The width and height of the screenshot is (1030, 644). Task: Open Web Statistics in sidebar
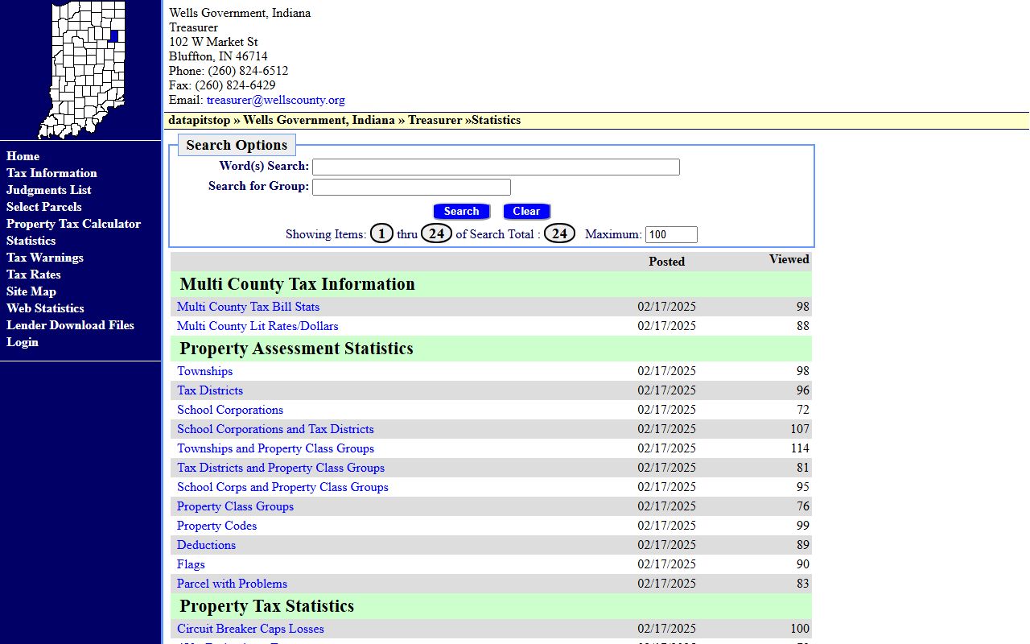tap(45, 308)
